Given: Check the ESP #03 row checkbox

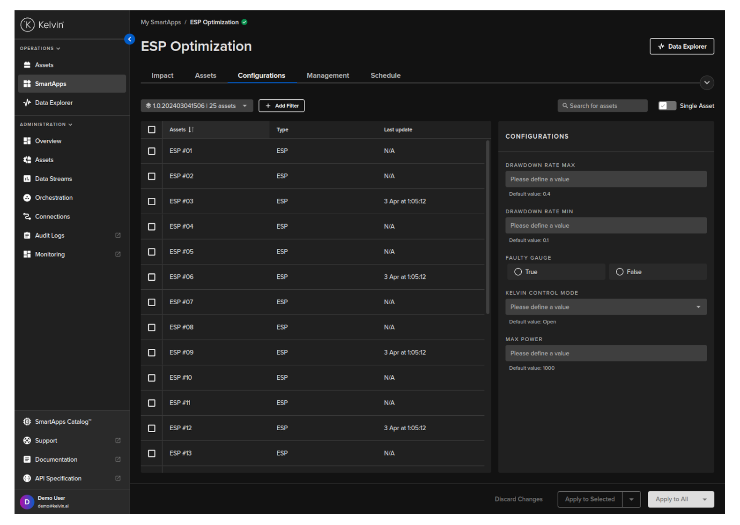Looking at the screenshot, I should tap(152, 202).
